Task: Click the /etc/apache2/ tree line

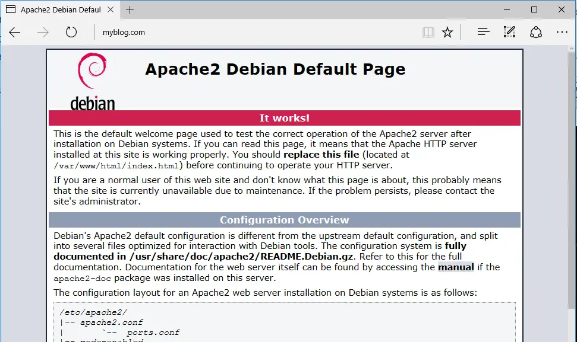Action: [93, 312]
